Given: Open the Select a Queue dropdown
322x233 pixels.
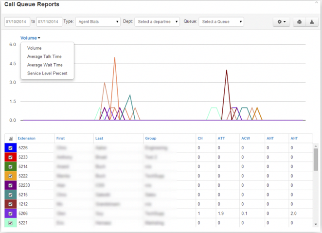Looking at the screenshot, I should point(221,22).
